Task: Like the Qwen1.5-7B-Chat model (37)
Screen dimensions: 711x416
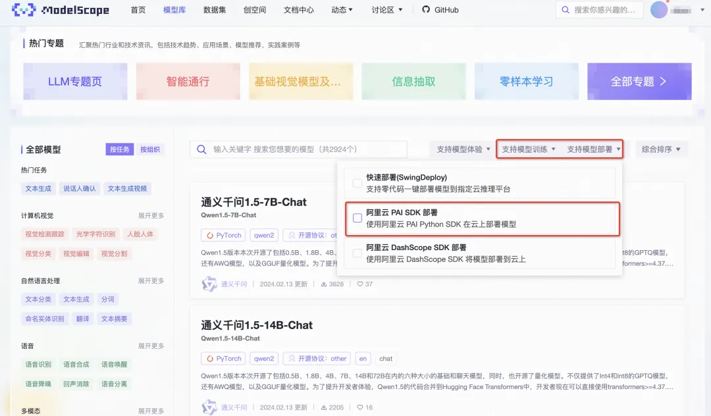Action: point(360,284)
